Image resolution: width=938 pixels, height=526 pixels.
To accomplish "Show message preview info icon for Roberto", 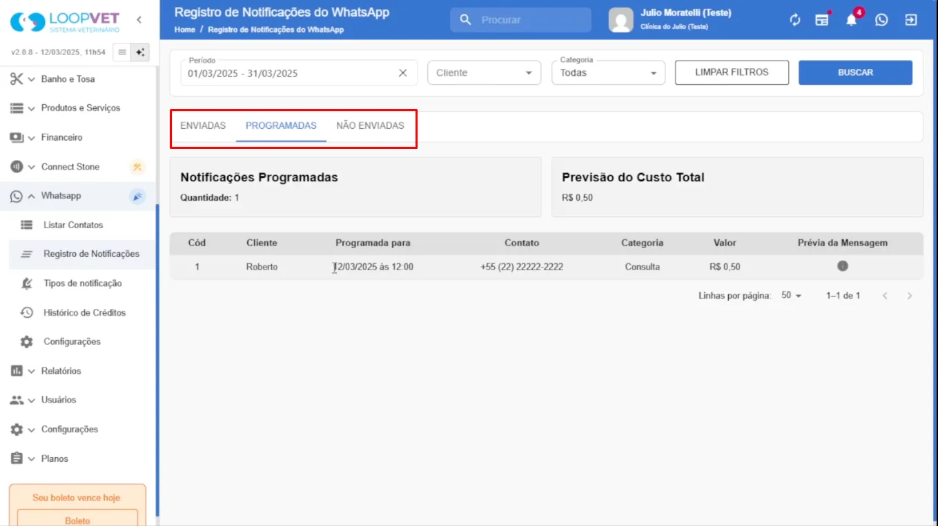I will (x=843, y=266).
